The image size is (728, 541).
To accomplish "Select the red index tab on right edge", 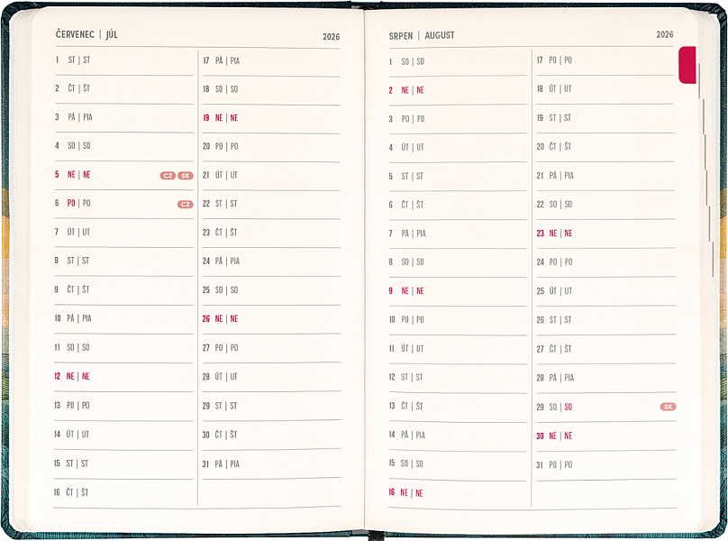I will click(687, 65).
